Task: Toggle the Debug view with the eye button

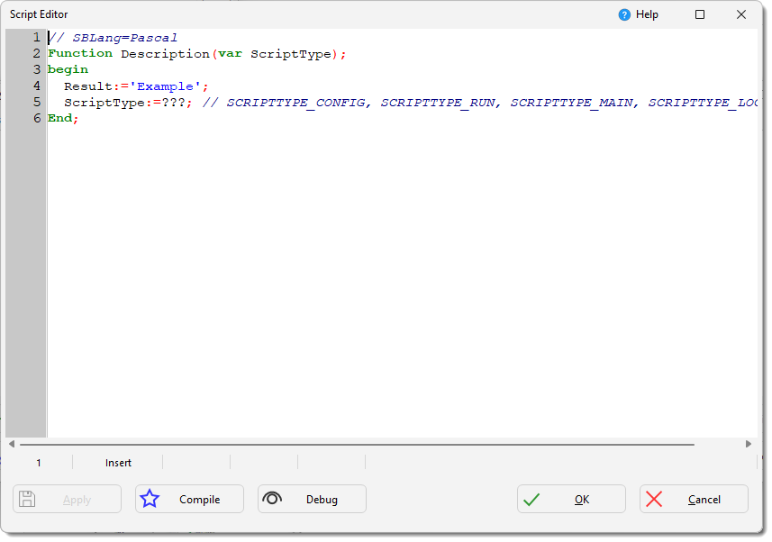Action: 311,499
